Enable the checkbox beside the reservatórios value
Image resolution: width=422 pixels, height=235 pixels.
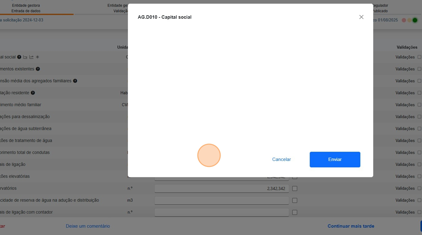click(x=294, y=188)
